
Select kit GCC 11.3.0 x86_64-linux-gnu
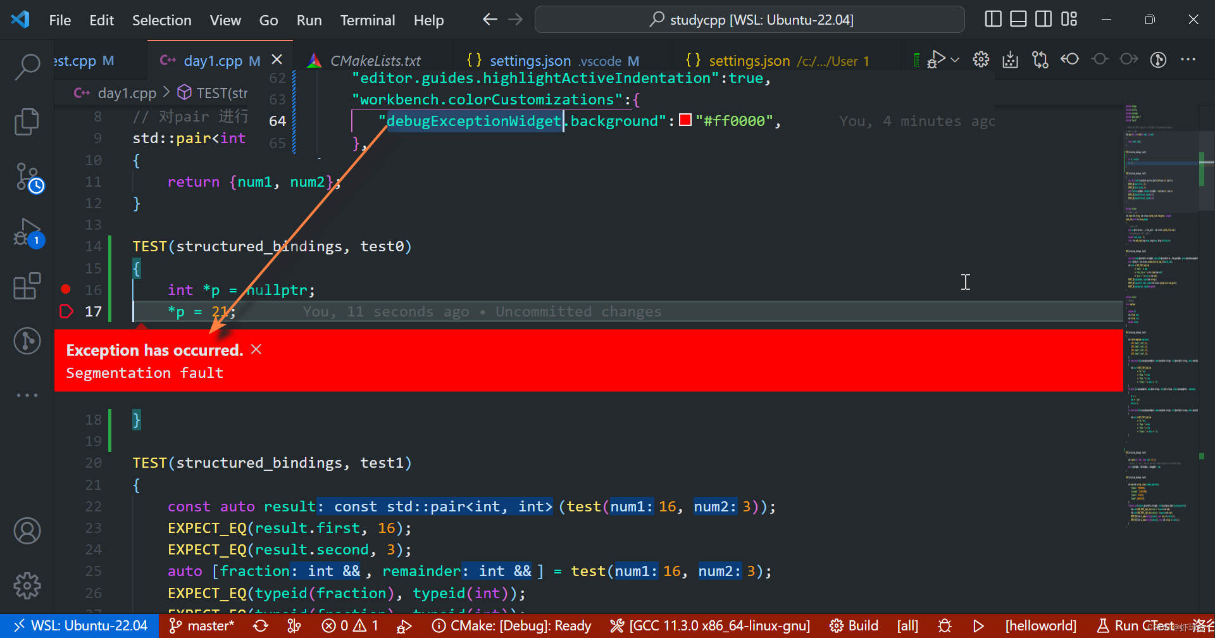(x=710, y=626)
